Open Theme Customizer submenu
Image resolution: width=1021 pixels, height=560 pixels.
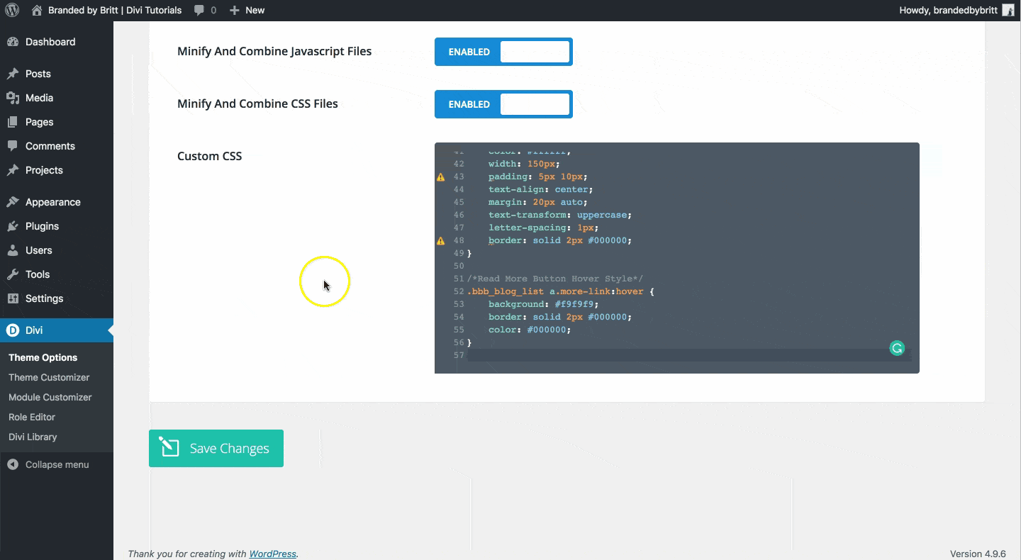49,377
